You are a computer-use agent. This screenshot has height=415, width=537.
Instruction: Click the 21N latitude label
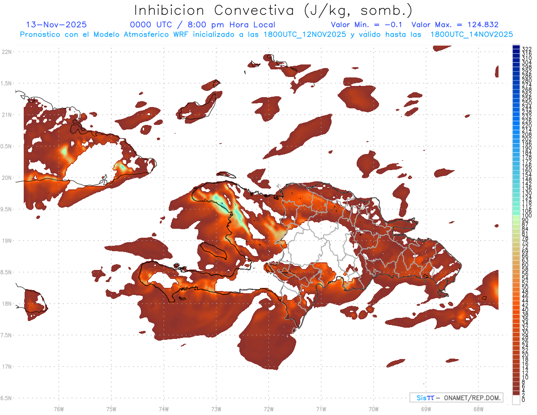pyautogui.click(x=7, y=115)
